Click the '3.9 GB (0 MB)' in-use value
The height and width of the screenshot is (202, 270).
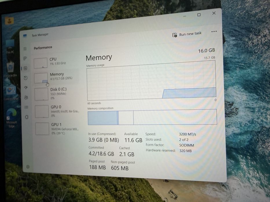click(x=104, y=140)
